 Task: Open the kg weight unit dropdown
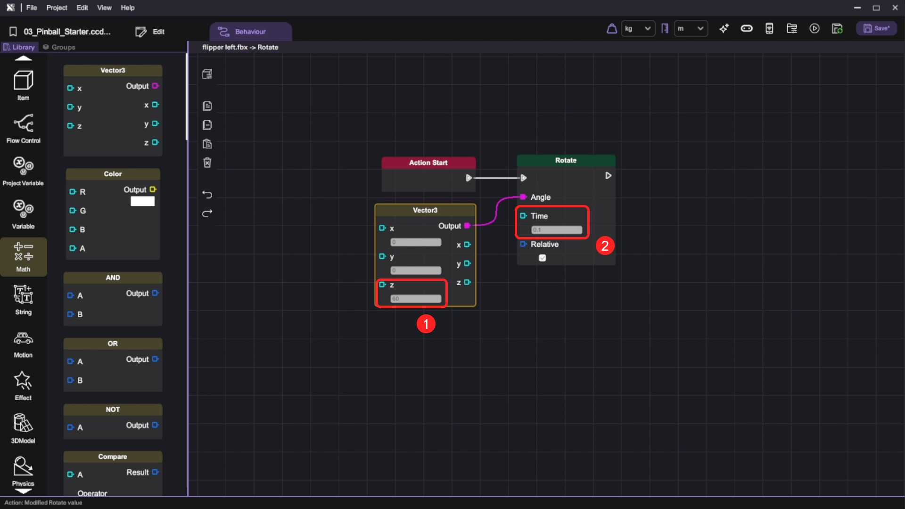pyautogui.click(x=638, y=29)
